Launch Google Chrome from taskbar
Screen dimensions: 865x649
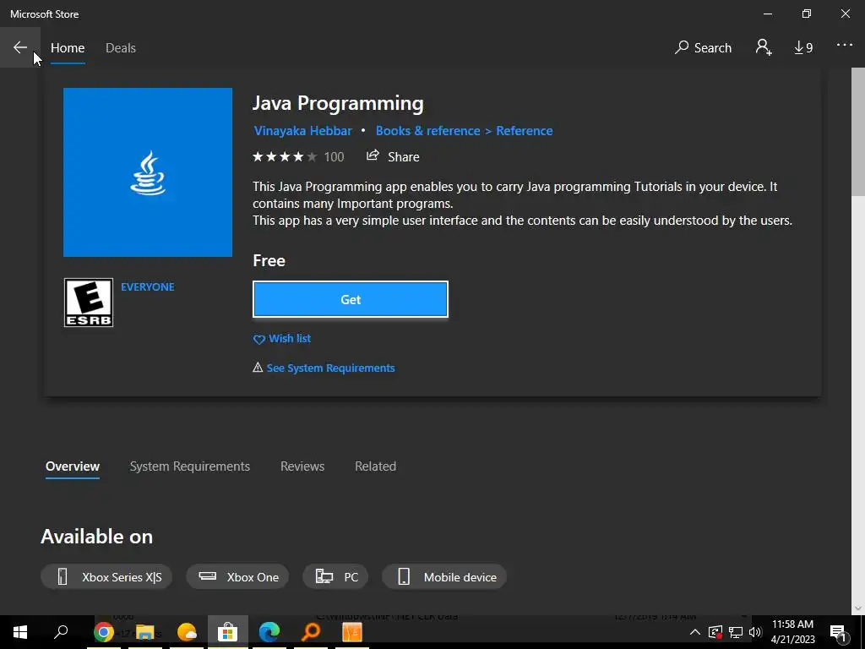103,632
